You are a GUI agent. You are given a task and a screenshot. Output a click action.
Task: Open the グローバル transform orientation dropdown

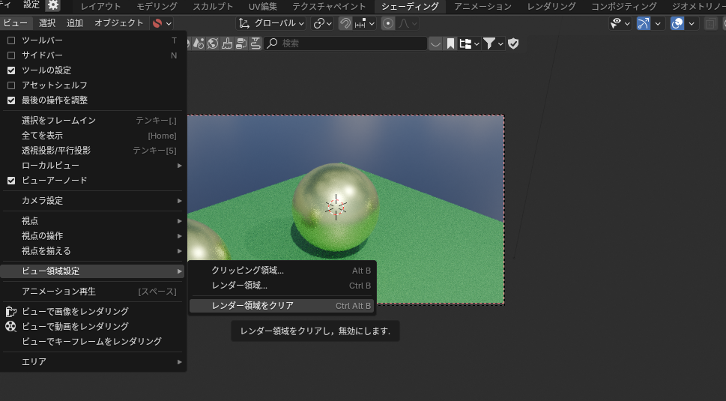pyautogui.click(x=271, y=23)
